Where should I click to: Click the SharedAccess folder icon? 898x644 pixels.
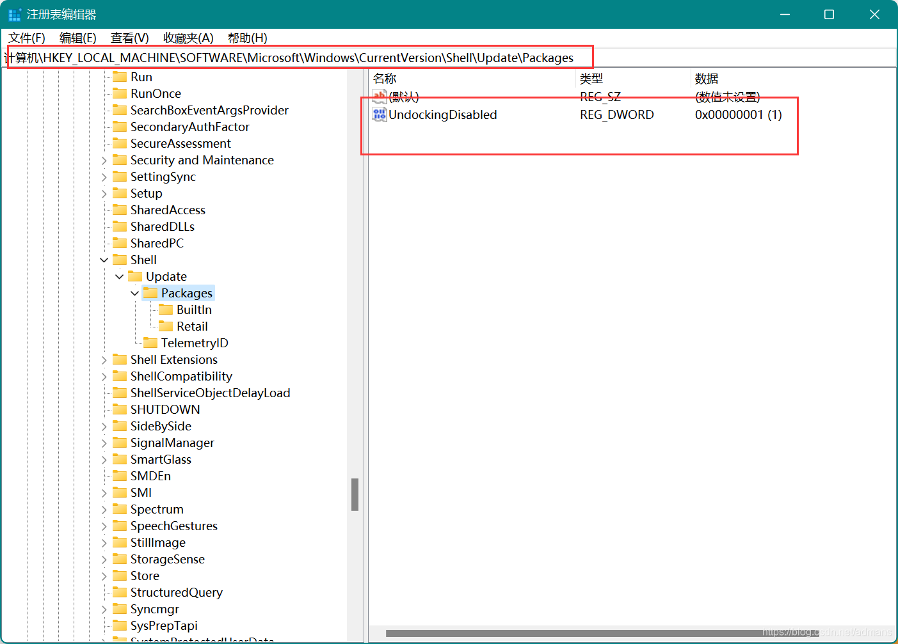click(120, 210)
